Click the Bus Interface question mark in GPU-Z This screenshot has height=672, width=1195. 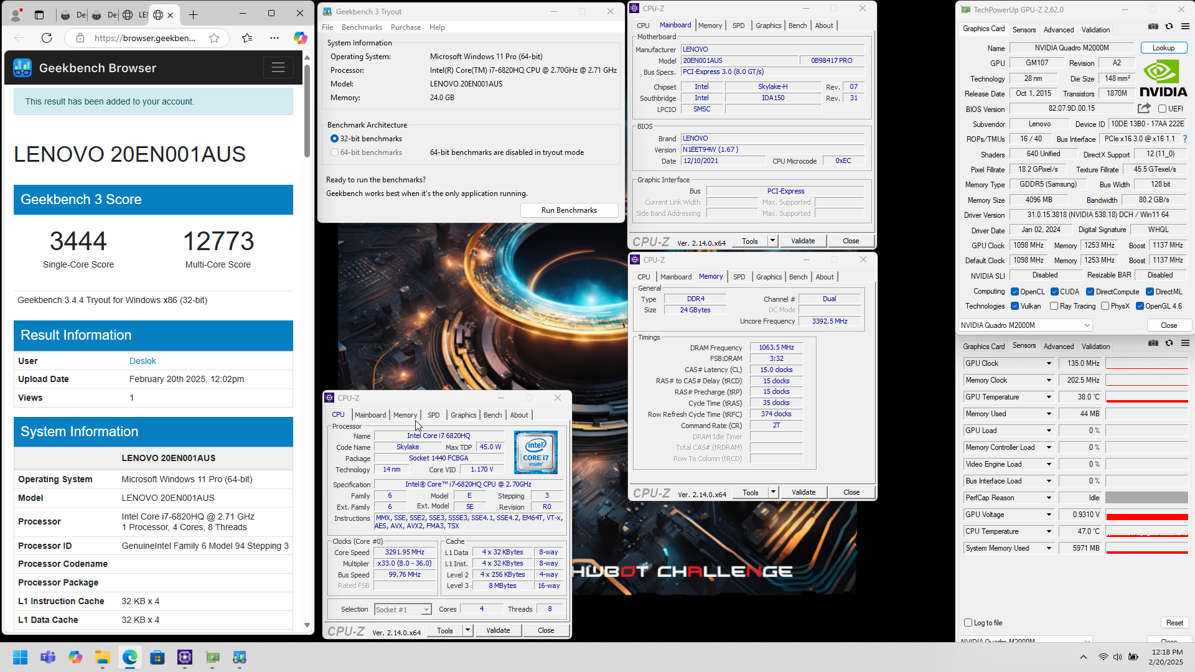tap(1184, 139)
